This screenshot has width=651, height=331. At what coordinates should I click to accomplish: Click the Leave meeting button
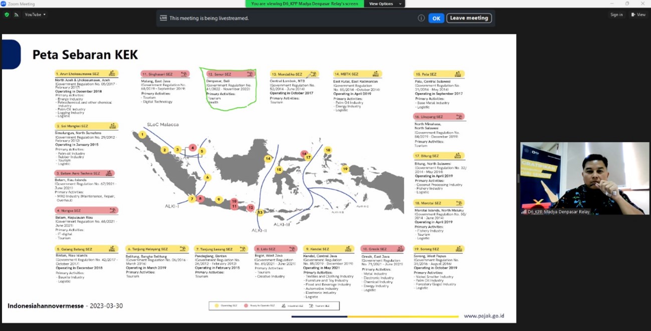[469, 18]
